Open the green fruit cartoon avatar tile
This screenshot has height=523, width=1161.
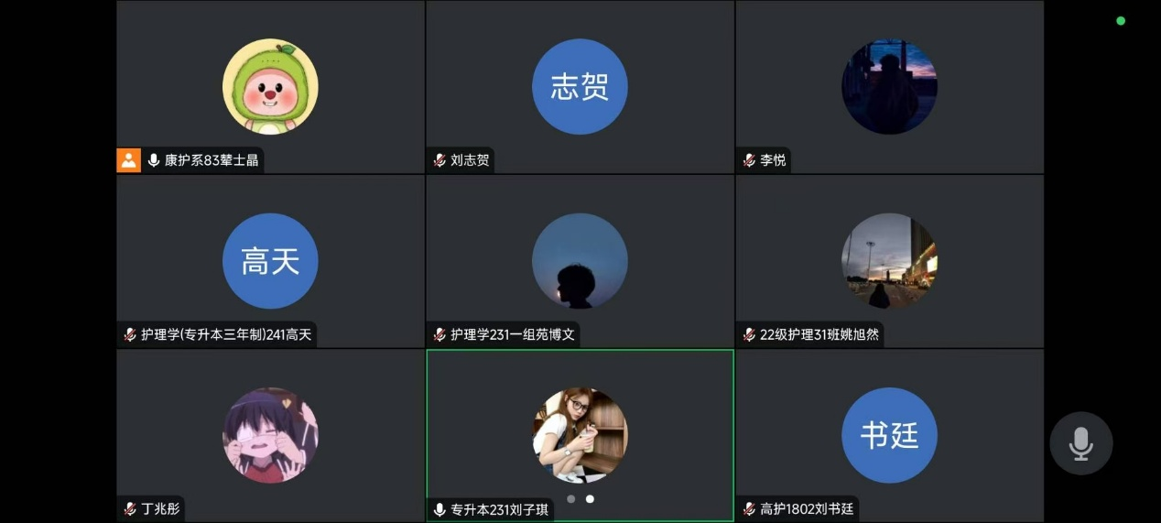270,87
